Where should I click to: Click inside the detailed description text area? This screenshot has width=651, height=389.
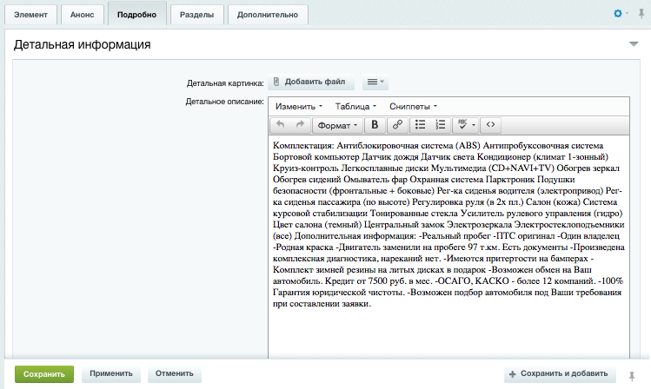pos(452,330)
